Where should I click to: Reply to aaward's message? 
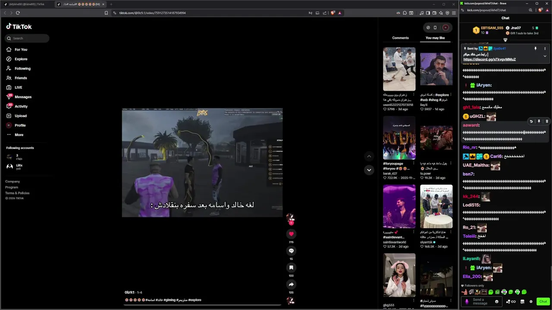click(531, 121)
